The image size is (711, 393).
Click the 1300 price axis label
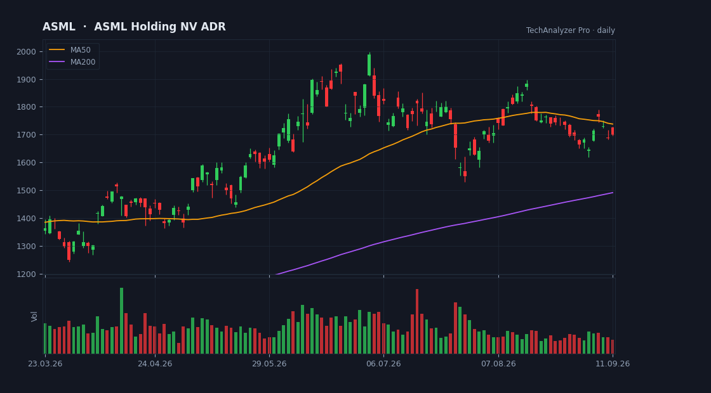coord(27,247)
